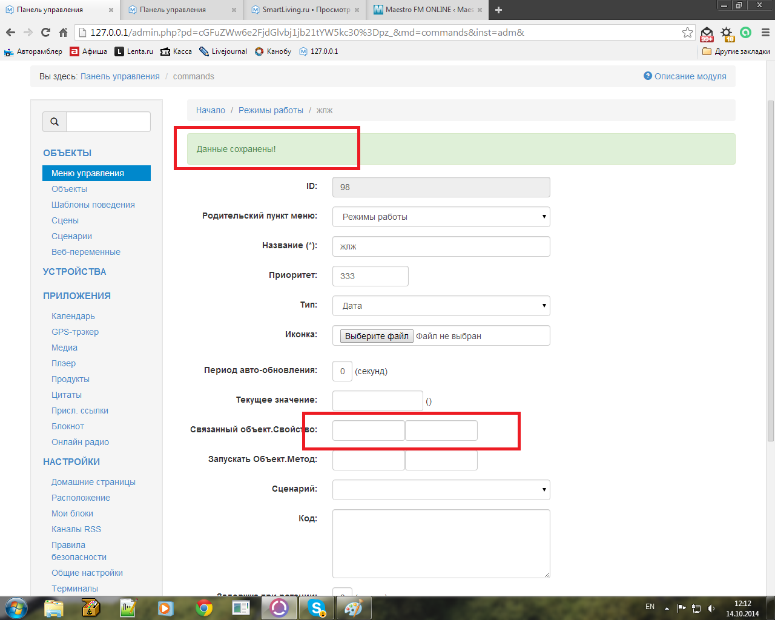The image size is (775, 620).
Task: Open Skype from the taskbar
Action: click(317, 608)
